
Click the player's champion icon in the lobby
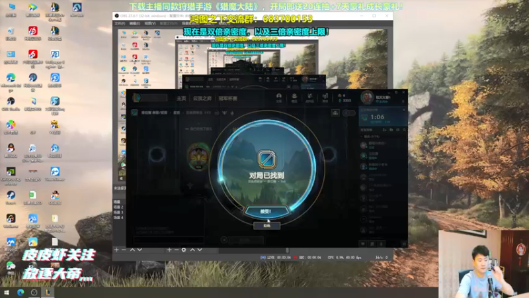(x=199, y=156)
